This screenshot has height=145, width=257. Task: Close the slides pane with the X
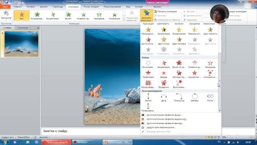(38, 28)
